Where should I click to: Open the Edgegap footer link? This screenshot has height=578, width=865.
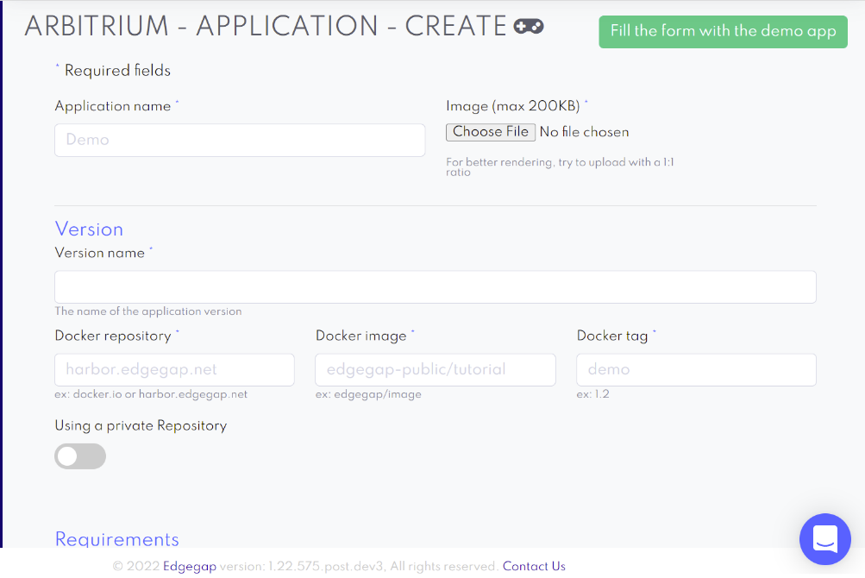[189, 566]
